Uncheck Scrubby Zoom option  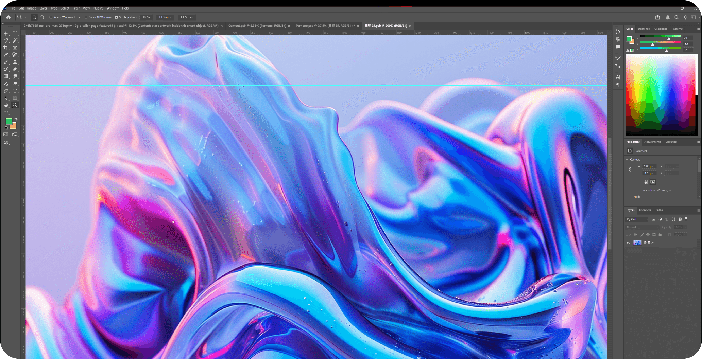[116, 17]
